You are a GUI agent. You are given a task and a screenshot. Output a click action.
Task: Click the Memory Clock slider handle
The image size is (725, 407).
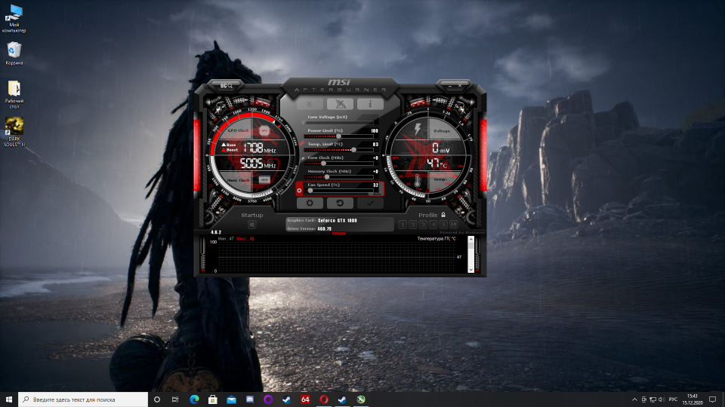pyautogui.click(x=327, y=176)
